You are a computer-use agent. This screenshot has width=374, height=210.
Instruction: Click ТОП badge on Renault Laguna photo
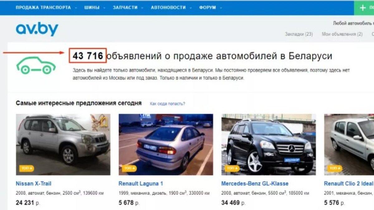(x=129, y=168)
